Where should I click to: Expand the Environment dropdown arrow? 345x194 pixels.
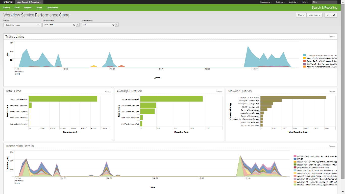pos(78,25)
